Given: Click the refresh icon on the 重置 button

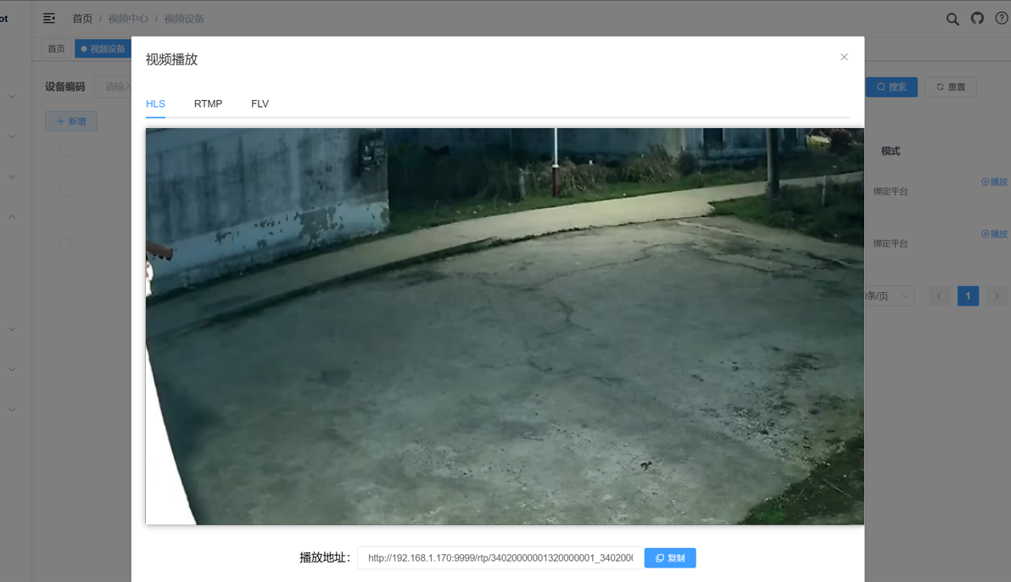Looking at the screenshot, I should click(939, 87).
